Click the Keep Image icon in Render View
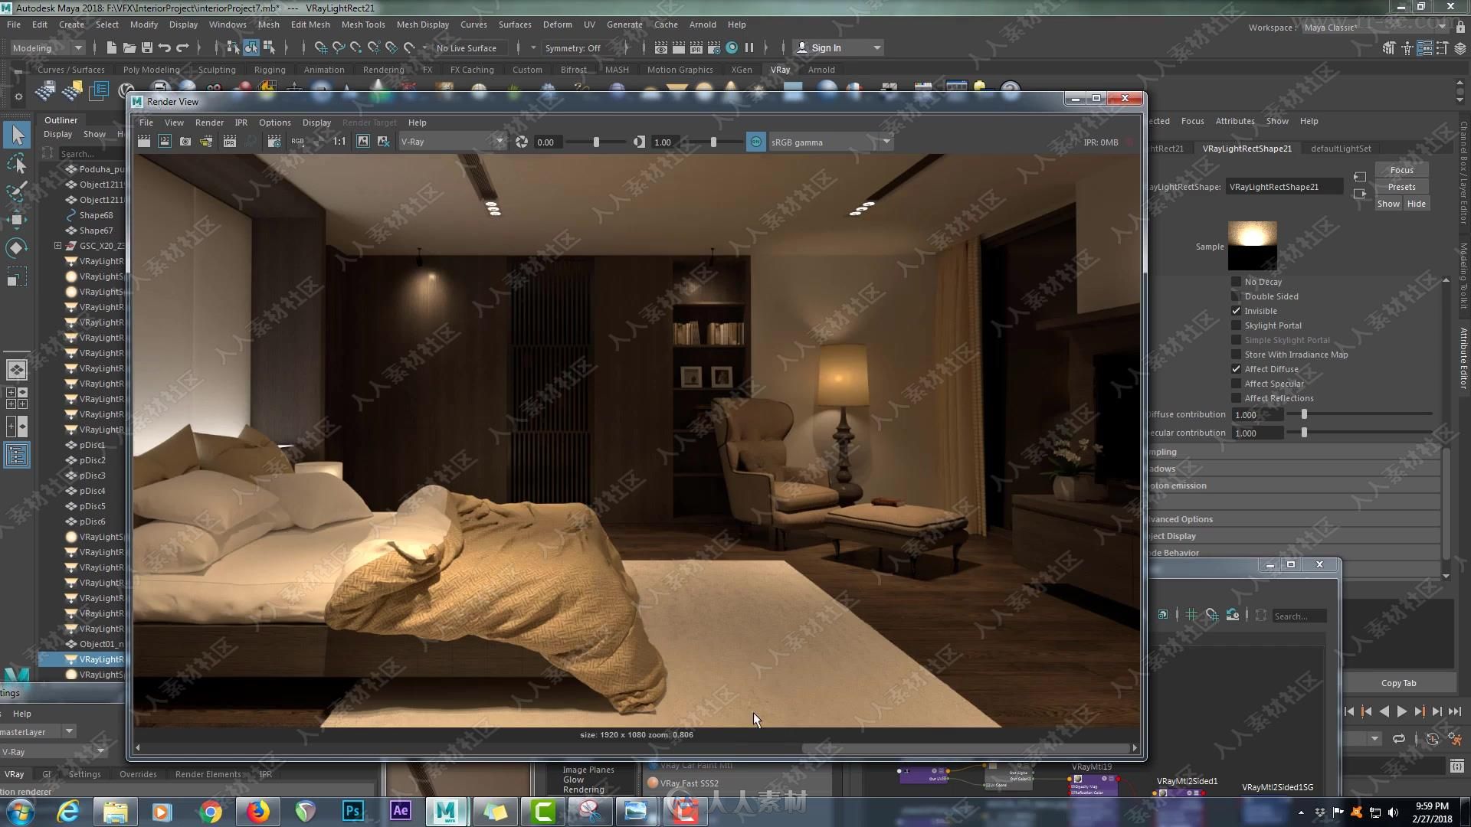Viewport: 1471px width, 827px height. click(363, 142)
